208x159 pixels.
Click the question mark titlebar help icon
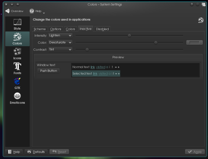(x=192, y=5)
